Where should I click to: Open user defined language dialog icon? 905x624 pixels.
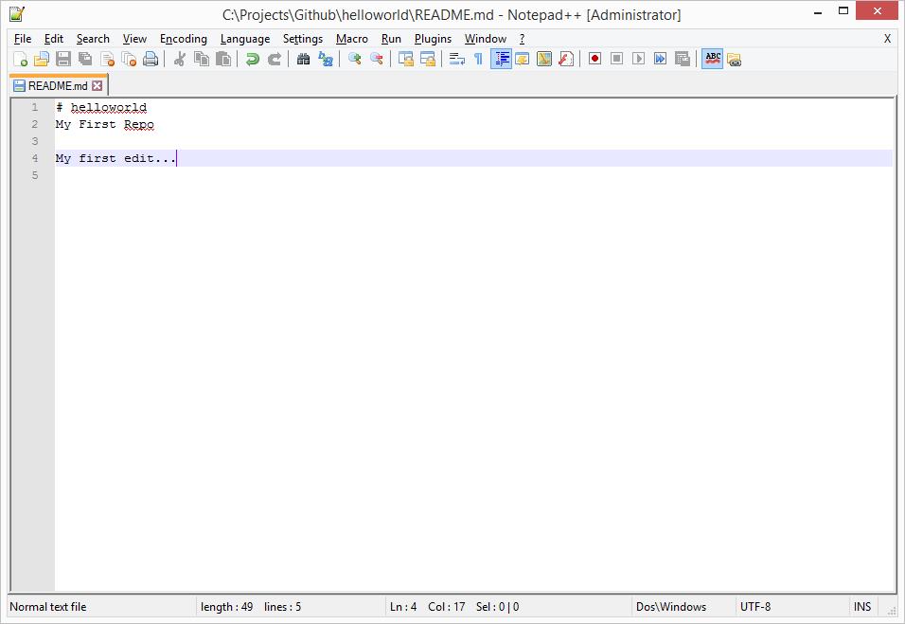523,59
